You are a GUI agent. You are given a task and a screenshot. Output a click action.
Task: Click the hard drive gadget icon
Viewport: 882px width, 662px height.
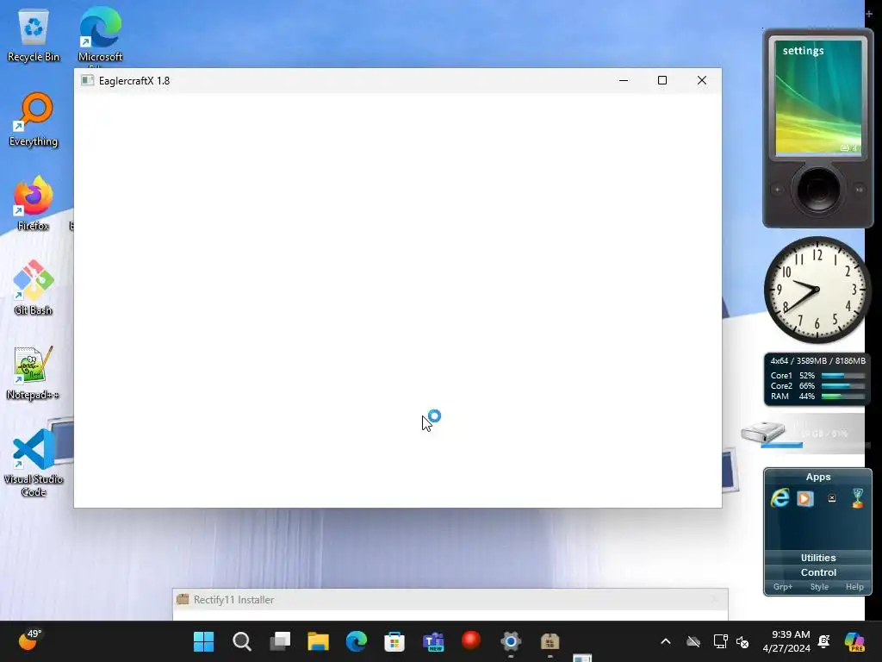(x=763, y=433)
